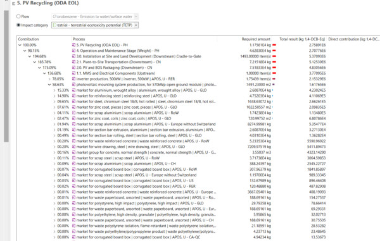The width and height of the screenshot is (380, 241).
Task: Select the '7491.23000 m2' required amount cell
Action: (x=258, y=85)
